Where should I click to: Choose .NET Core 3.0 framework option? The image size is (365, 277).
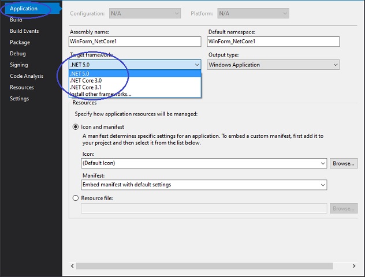[135, 80]
